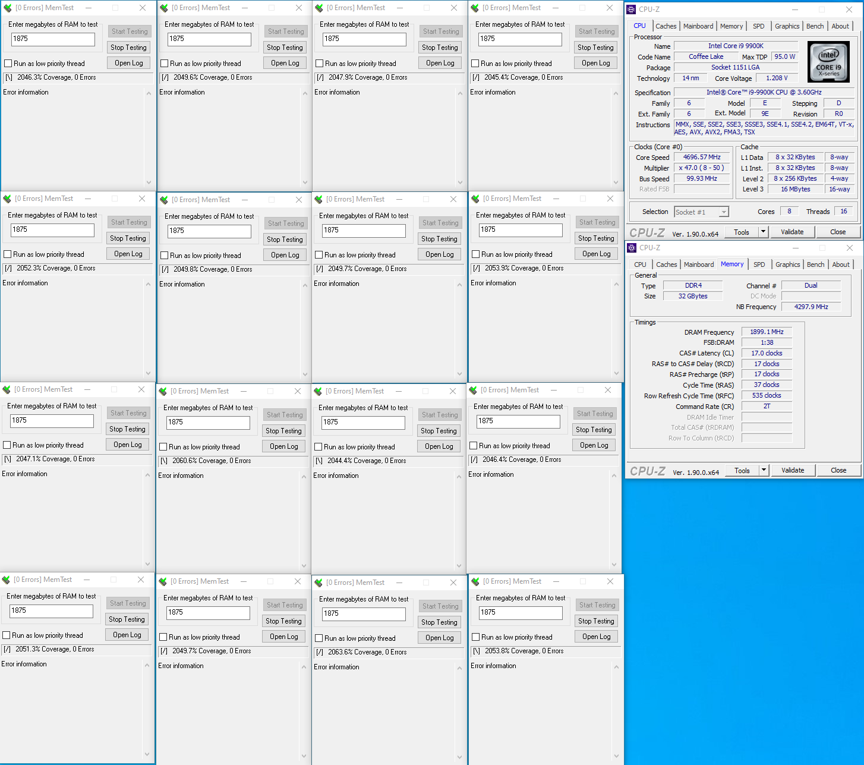Click the Row Refresh Cycle Time value 535 clocks
The height and width of the screenshot is (765, 864).
pyautogui.click(x=767, y=396)
